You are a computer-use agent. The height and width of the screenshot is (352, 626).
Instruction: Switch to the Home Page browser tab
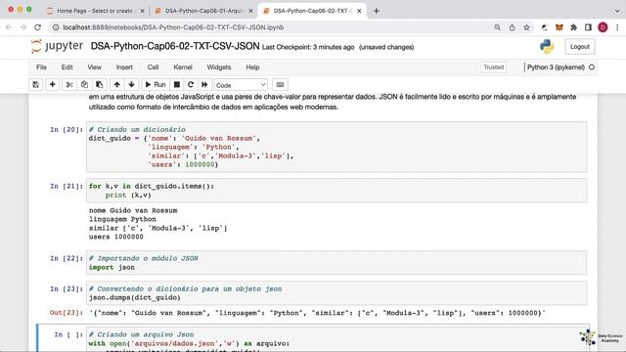(95, 11)
